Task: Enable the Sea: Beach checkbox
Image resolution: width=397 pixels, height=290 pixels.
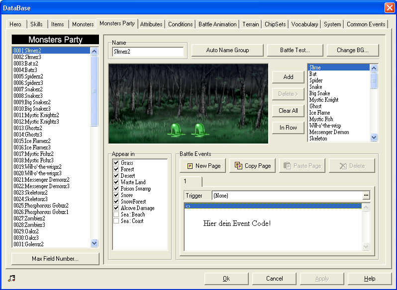Action: [x=116, y=215]
